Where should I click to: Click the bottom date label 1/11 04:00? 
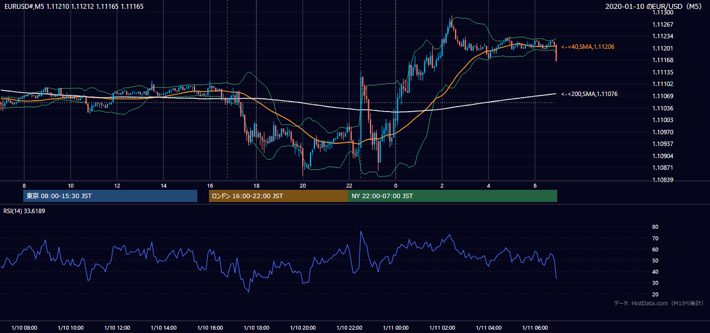pos(488,328)
